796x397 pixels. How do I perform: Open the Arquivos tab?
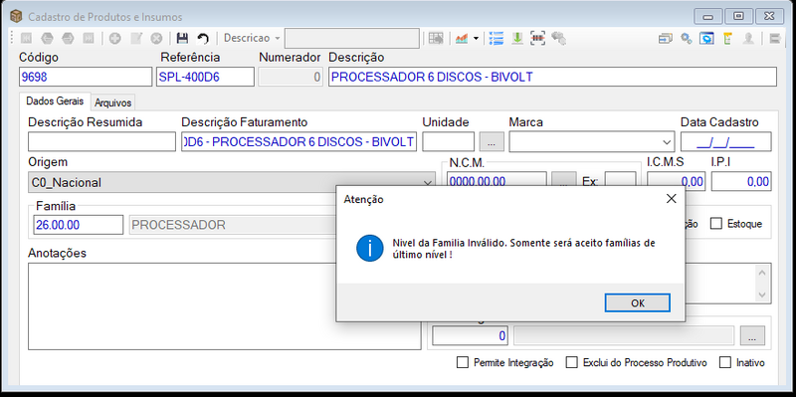coord(113,102)
